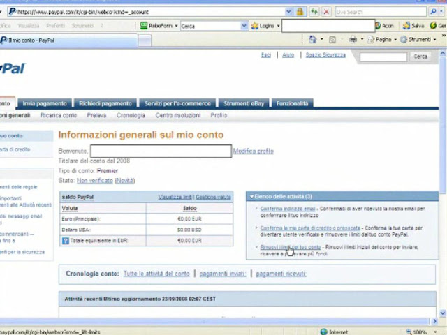Viewport: 447px width, 335px height.
Task: Click the Spazio Sicurezza link
Action: [x=325, y=55]
